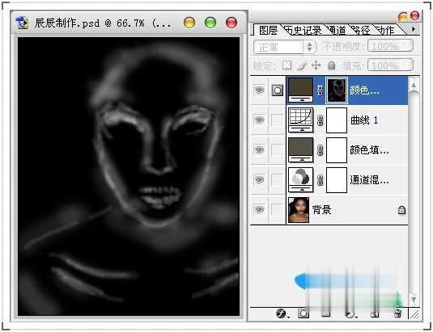The height and width of the screenshot is (332, 433).
Task: Click the top layer's brown color thumbnail
Action: coord(300,90)
